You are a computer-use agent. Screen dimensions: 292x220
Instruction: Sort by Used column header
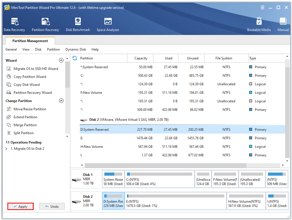click(166, 58)
